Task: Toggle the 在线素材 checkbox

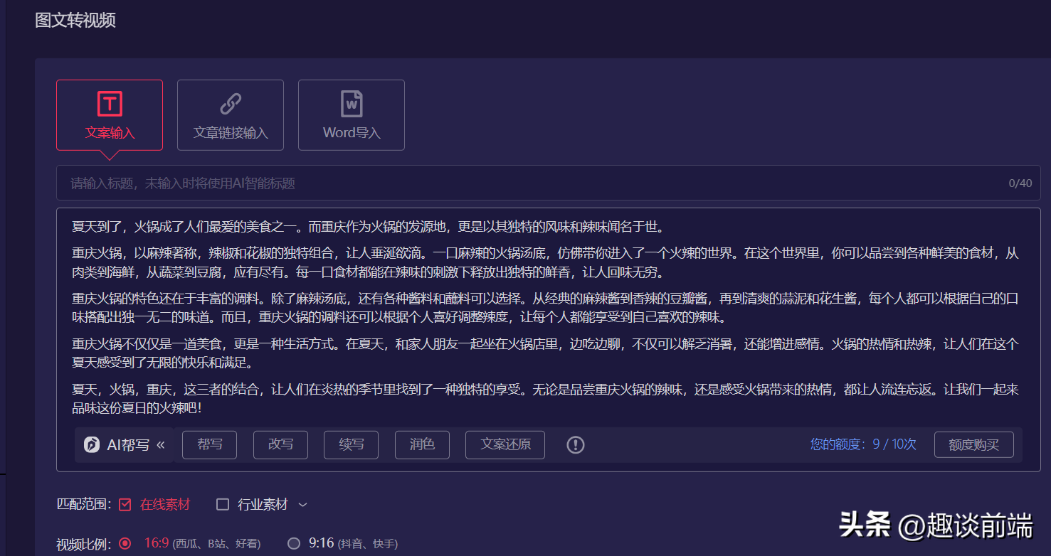Action: pyautogui.click(x=125, y=505)
